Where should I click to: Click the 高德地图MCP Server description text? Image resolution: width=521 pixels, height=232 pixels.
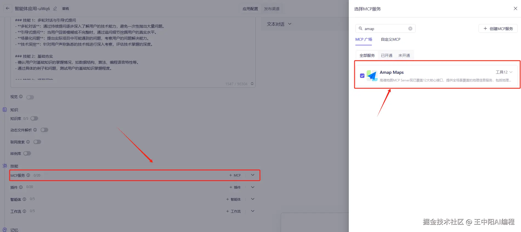tap(445, 80)
